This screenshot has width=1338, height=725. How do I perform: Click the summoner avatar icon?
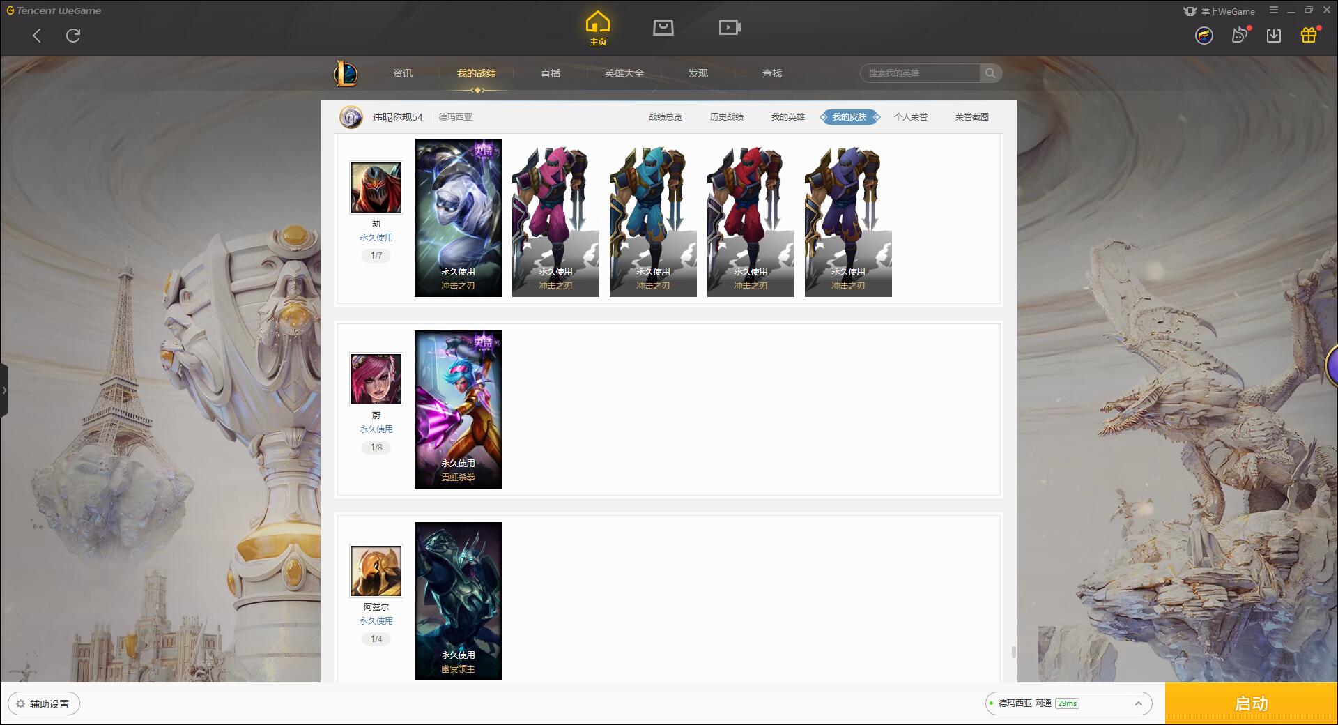[351, 117]
